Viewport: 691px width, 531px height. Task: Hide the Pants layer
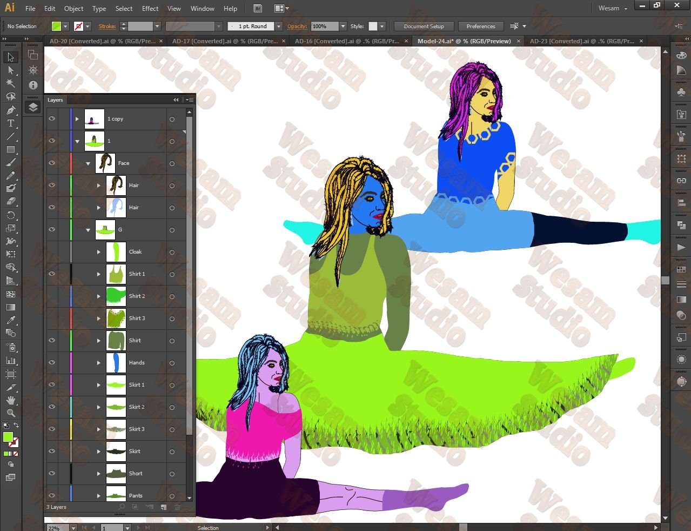click(x=52, y=495)
